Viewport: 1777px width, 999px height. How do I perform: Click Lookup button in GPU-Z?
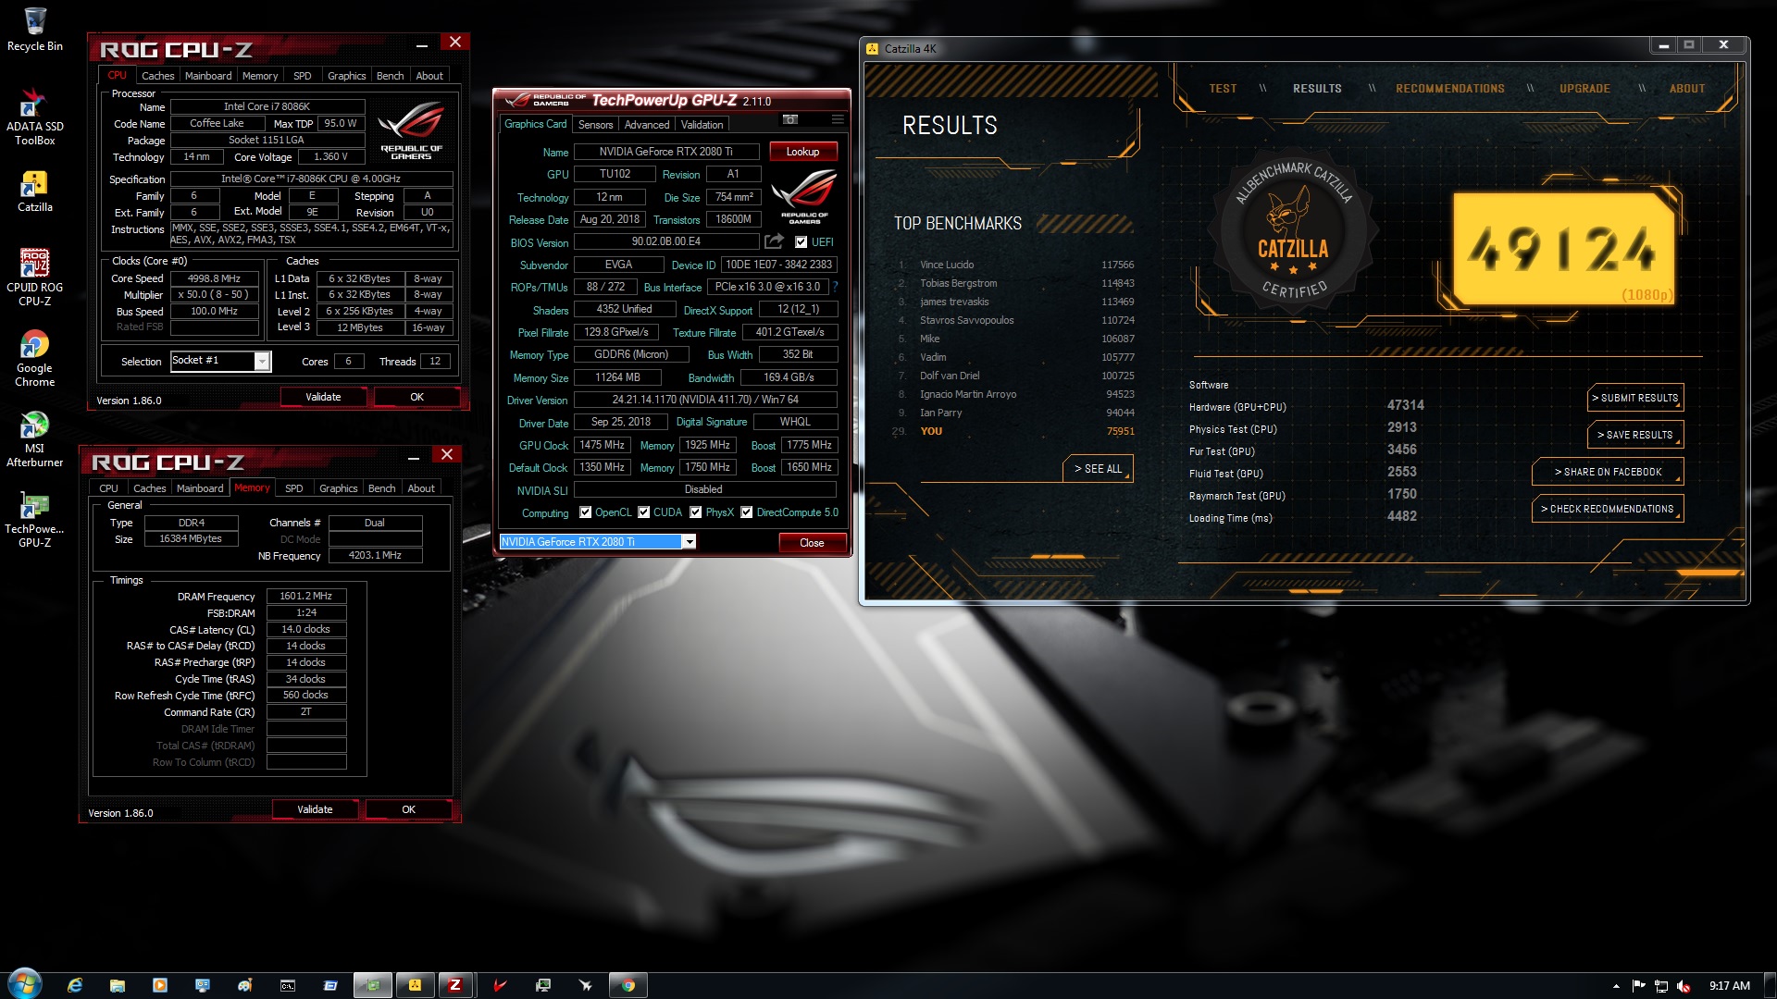802,152
